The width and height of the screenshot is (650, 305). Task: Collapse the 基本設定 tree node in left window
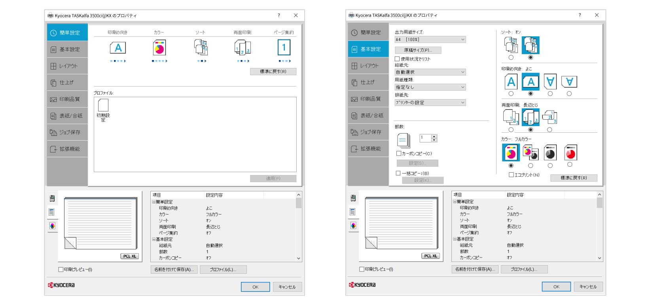(x=153, y=239)
